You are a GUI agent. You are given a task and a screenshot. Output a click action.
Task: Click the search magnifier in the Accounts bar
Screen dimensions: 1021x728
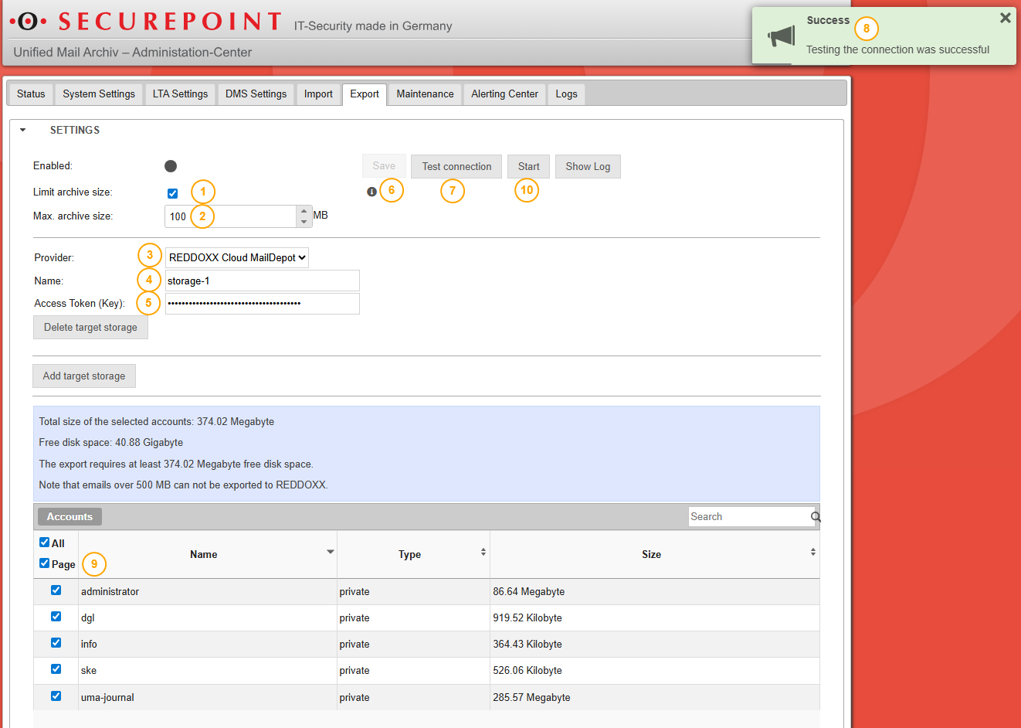[x=815, y=516]
